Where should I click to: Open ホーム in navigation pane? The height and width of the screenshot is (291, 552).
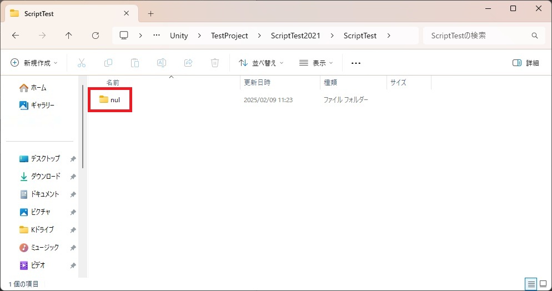pyautogui.click(x=33, y=88)
